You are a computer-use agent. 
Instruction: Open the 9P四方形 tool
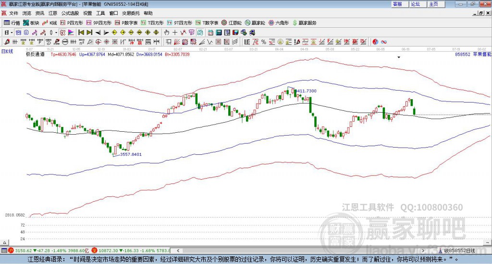click(x=99, y=23)
